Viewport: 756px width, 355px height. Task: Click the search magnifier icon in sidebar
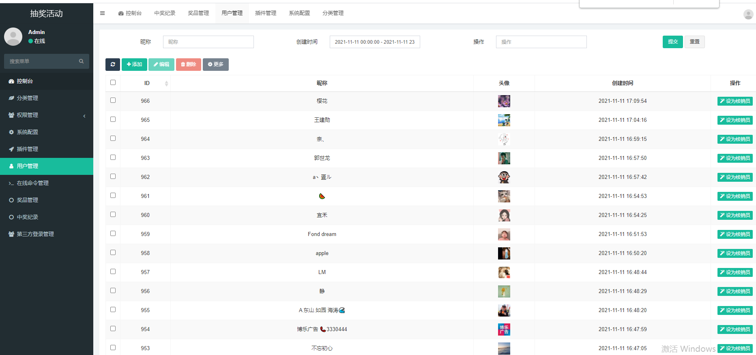[81, 61]
